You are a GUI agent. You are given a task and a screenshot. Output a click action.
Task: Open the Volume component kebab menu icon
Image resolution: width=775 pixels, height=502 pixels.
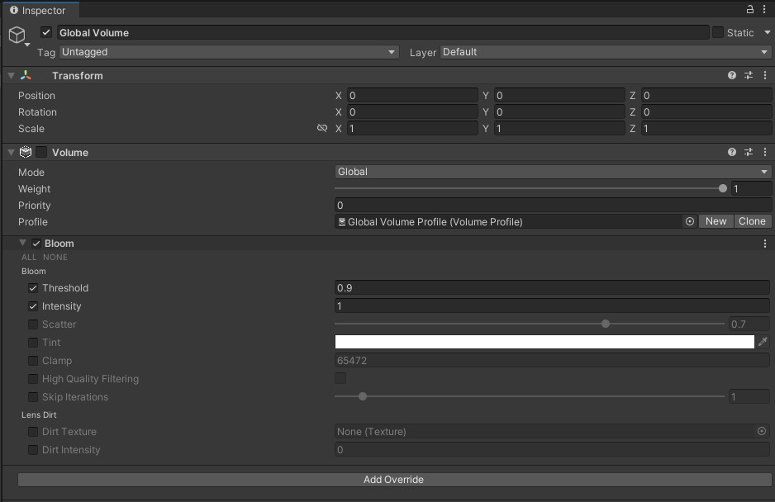(x=764, y=152)
